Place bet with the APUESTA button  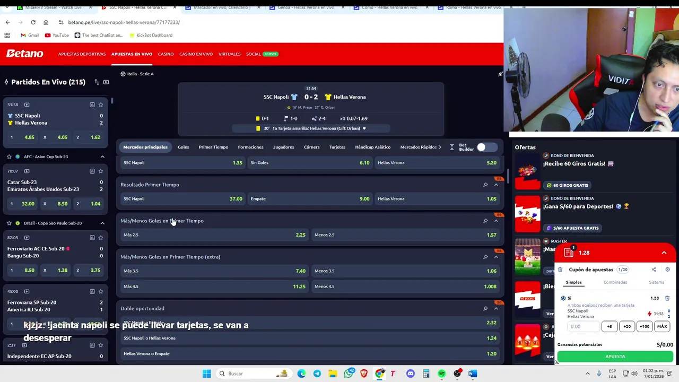(x=615, y=357)
